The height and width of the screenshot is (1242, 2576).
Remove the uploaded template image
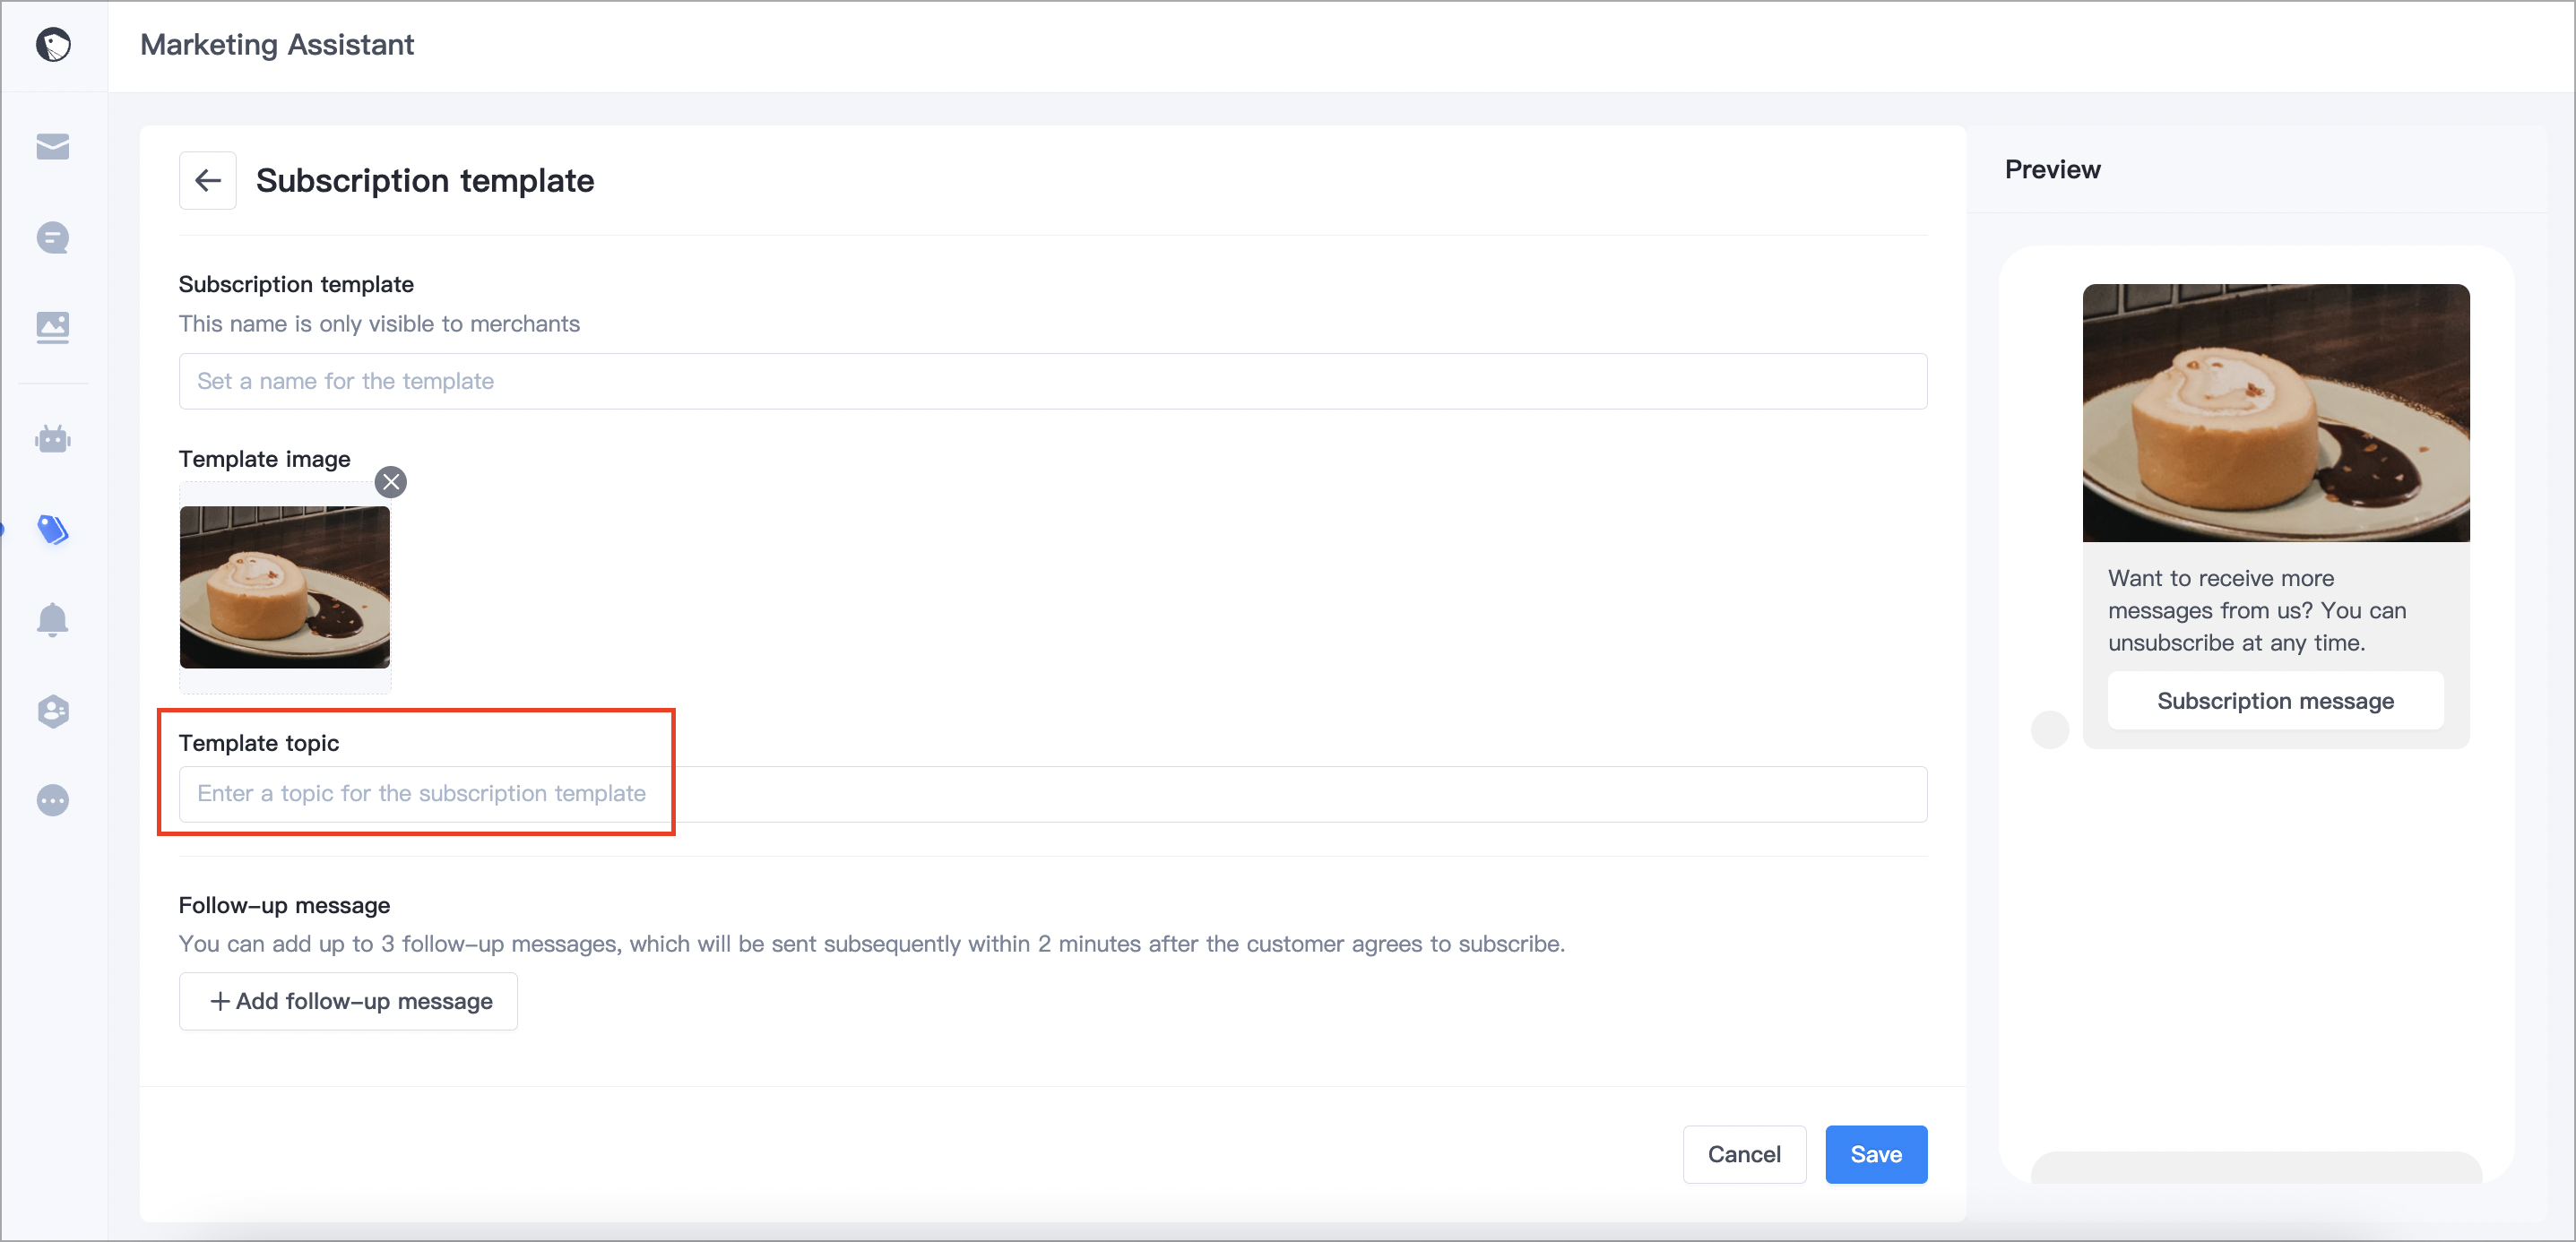point(391,482)
